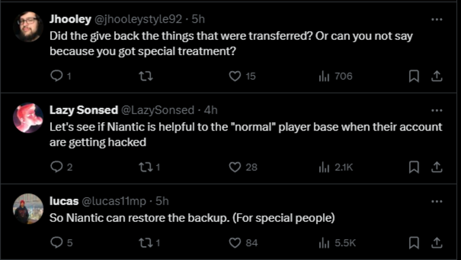Image resolution: width=461 pixels, height=260 pixels.
Task: Share Jhooley's tweet
Action: 436,76
